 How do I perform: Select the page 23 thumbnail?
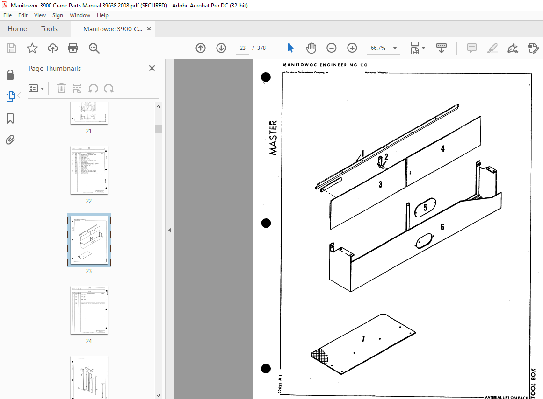click(89, 240)
